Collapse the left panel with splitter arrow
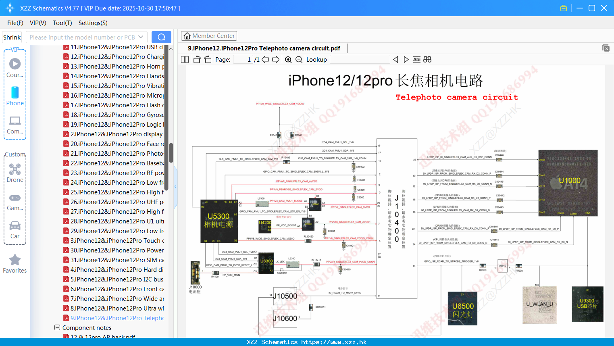This screenshot has height=346, width=614. click(x=175, y=186)
